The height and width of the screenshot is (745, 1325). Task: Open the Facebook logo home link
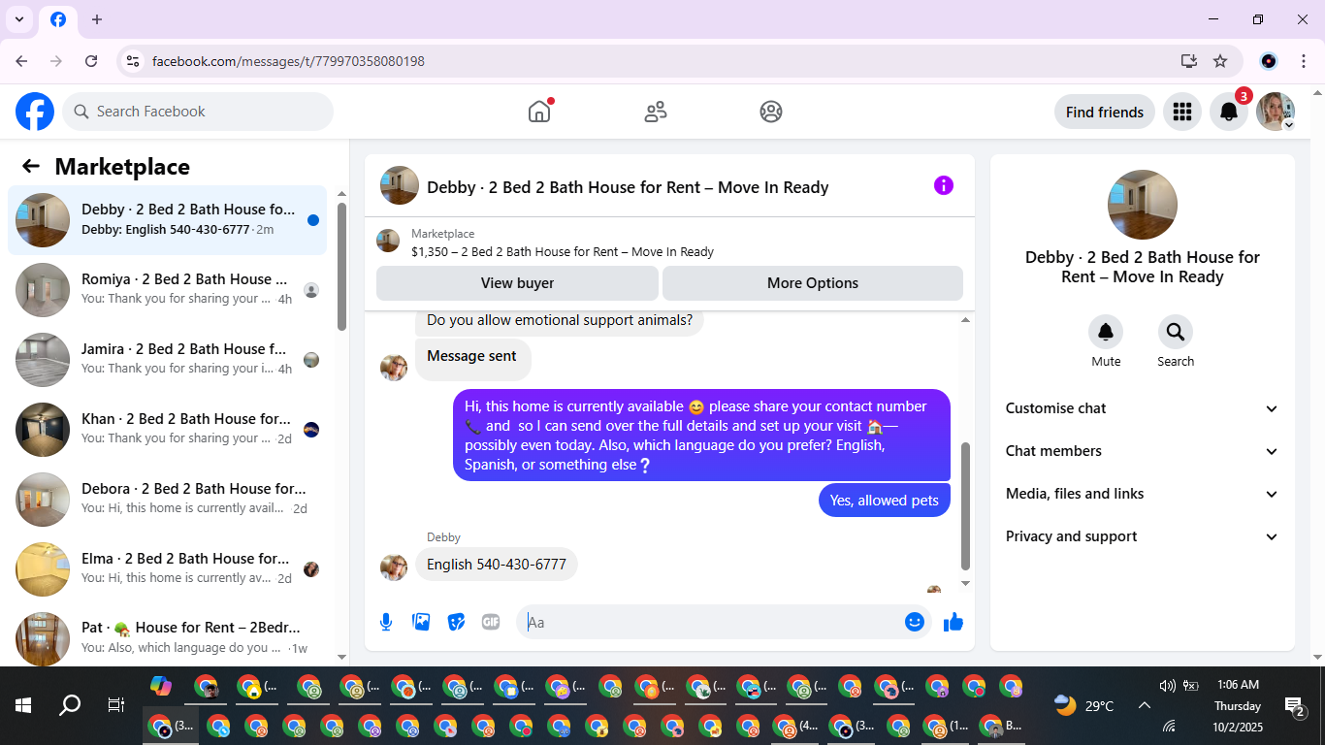pos(35,112)
